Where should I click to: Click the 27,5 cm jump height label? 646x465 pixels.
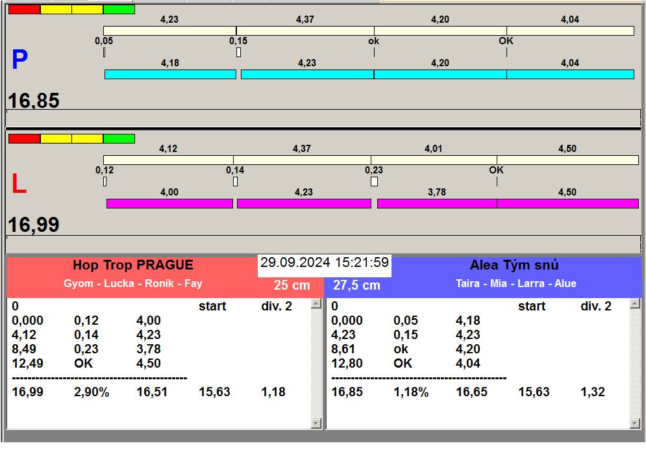pos(356,285)
